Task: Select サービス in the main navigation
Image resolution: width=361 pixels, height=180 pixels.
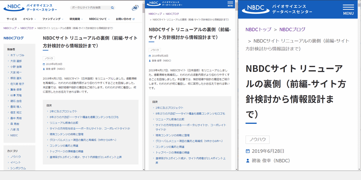Action: (x=12, y=19)
